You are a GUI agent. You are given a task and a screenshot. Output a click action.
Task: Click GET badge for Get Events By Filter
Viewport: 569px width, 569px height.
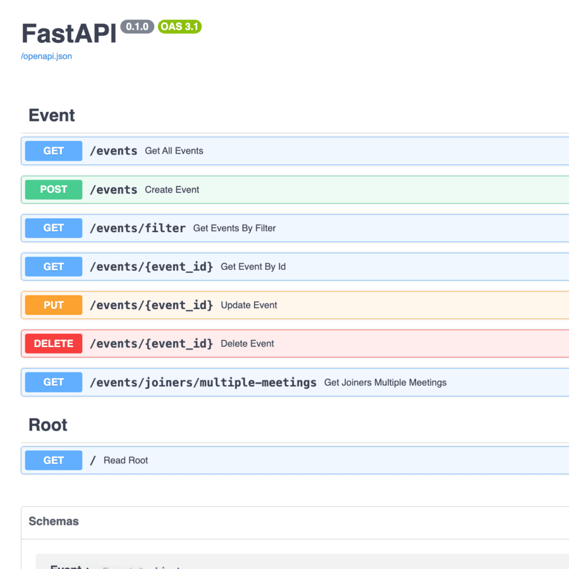pos(54,228)
